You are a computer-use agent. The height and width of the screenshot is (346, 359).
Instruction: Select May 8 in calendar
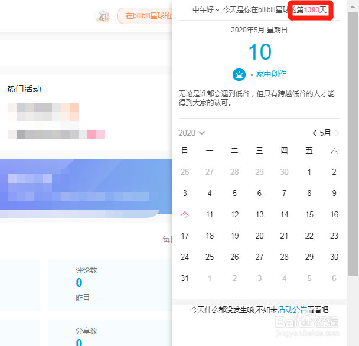point(309,193)
